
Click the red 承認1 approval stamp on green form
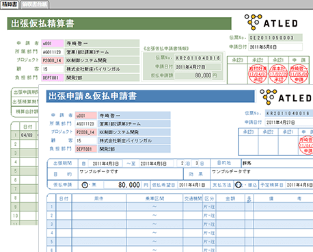coord(278,74)
